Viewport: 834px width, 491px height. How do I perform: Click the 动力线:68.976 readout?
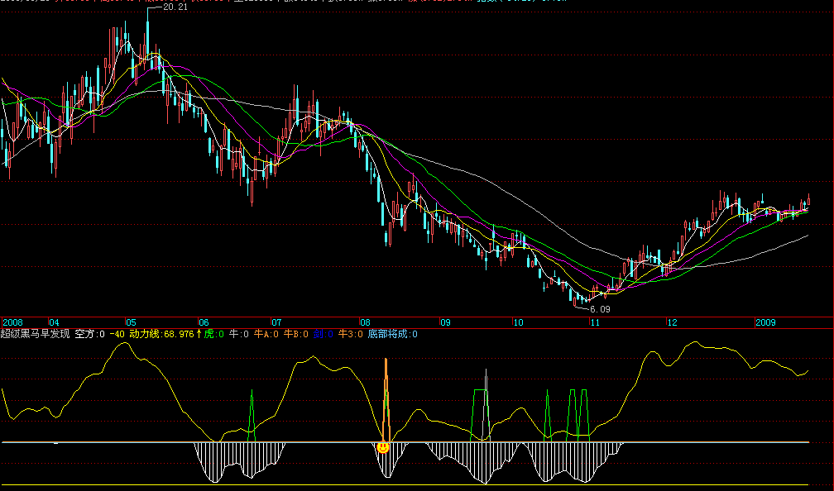[x=161, y=334]
